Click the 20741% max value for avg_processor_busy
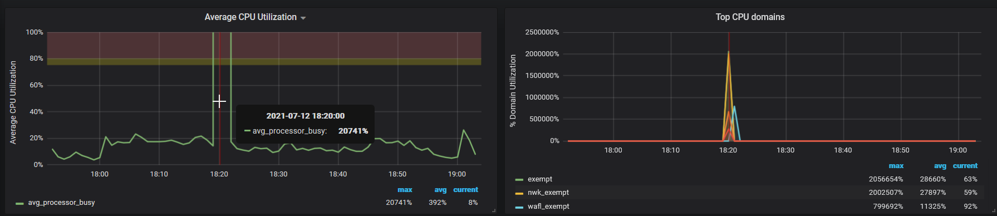997x216 pixels. tap(399, 203)
